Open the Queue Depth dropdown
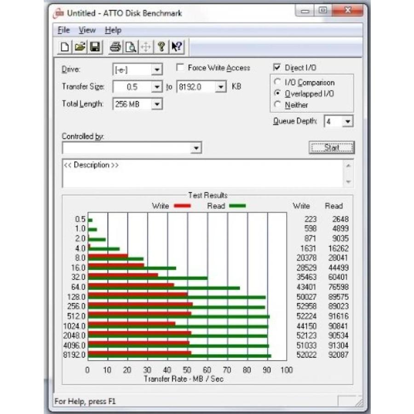The width and height of the screenshot is (414, 414). point(348,121)
